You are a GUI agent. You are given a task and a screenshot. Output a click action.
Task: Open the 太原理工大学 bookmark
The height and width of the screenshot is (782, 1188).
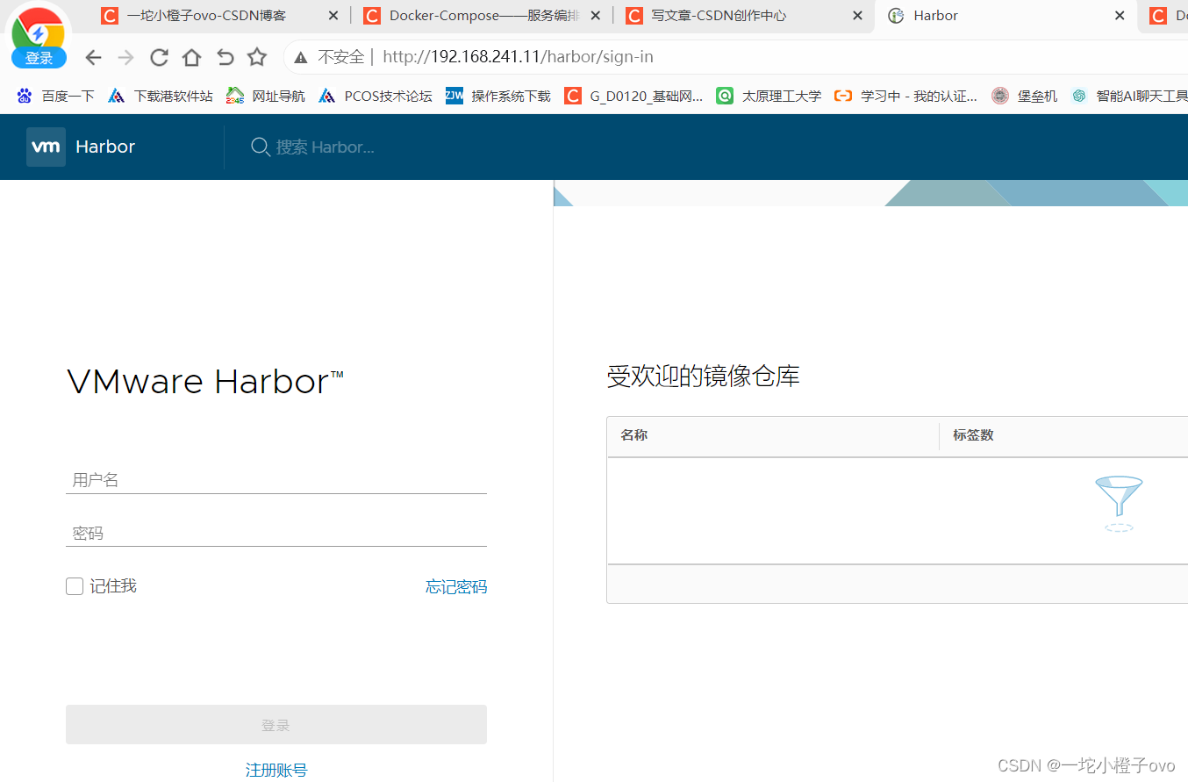pos(769,96)
